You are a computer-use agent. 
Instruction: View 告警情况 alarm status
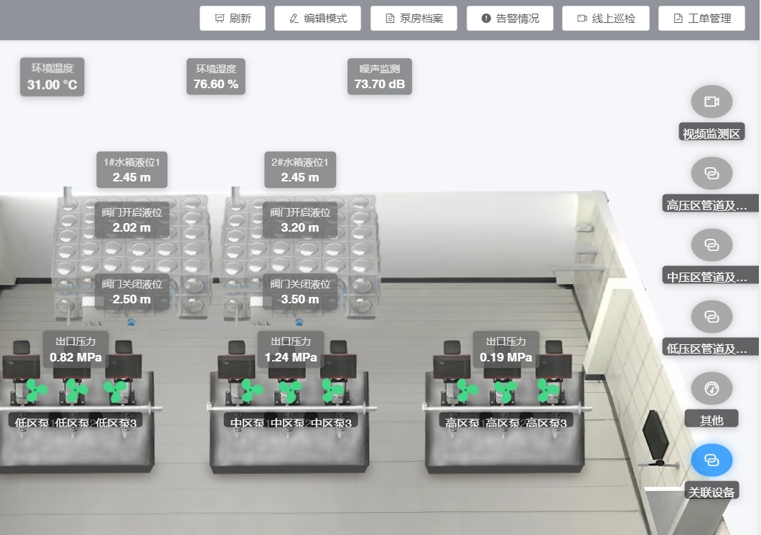click(510, 19)
